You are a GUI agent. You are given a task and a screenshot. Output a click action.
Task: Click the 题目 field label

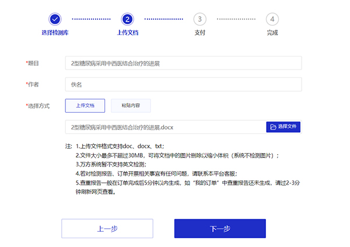33,63
